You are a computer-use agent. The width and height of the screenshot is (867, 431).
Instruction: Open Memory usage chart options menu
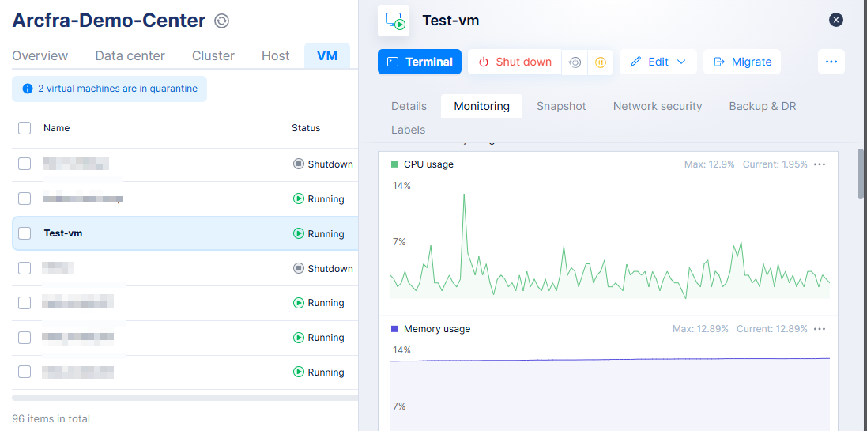coord(820,329)
